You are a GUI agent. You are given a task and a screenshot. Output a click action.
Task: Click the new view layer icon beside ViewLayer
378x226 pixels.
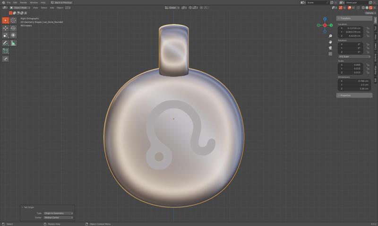[370, 2]
